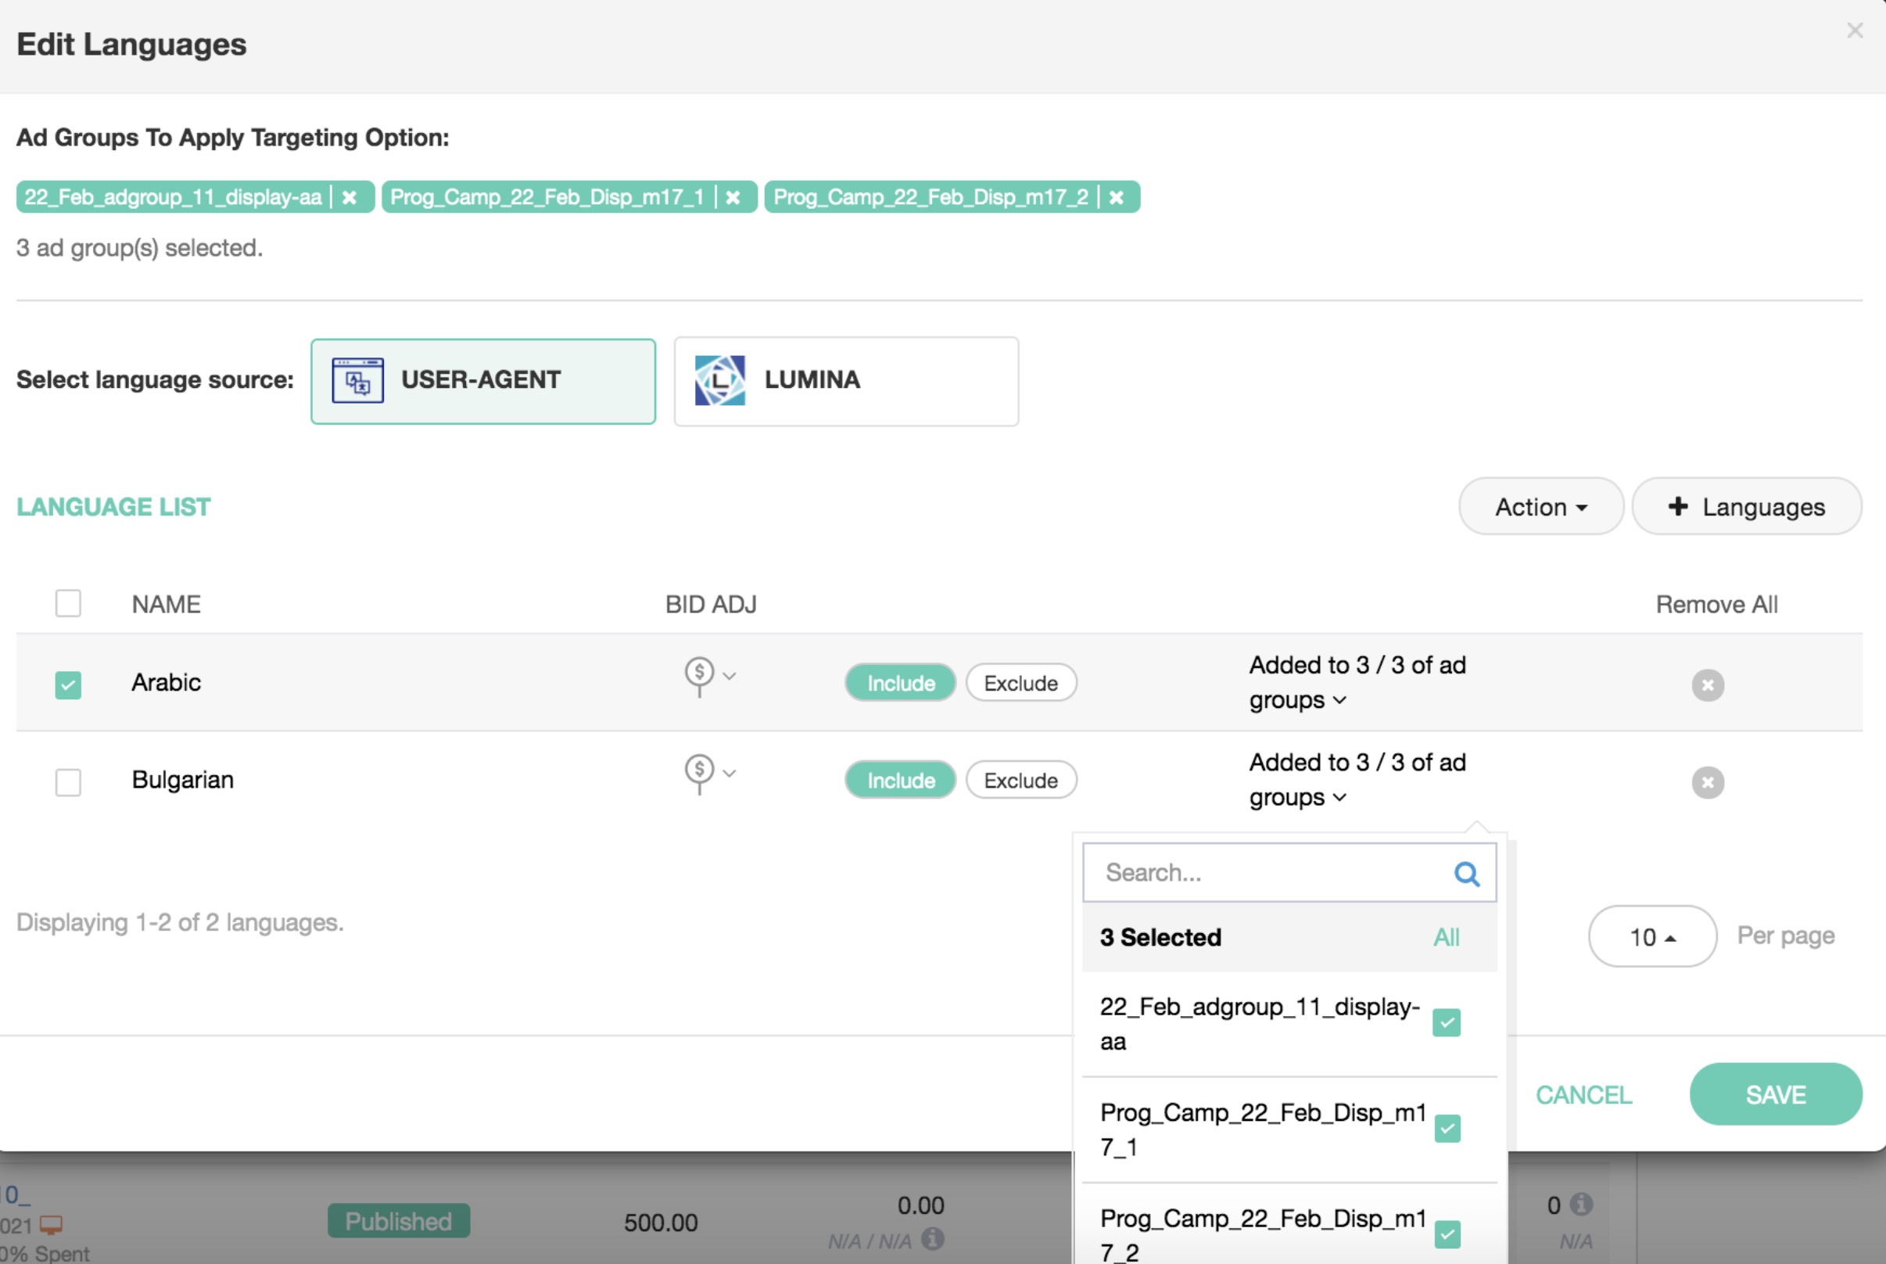Click the CANCEL link
Image resolution: width=1886 pixels, height=1264 pixels.
[x=1583, y=1095]
